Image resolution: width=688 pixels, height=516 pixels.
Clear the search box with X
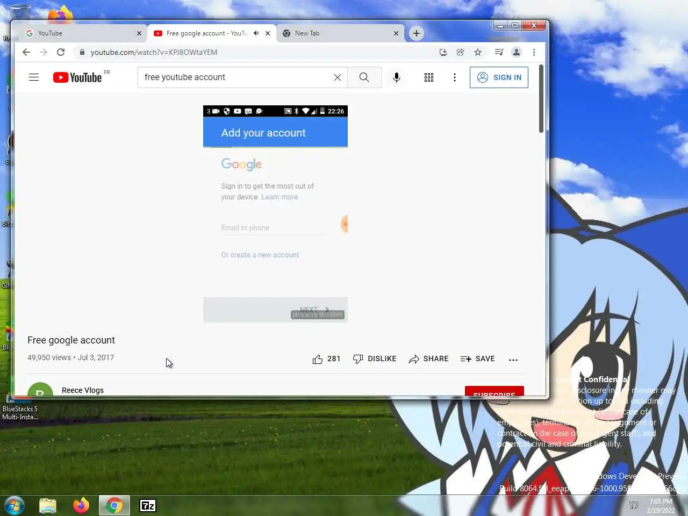[338, 77]
